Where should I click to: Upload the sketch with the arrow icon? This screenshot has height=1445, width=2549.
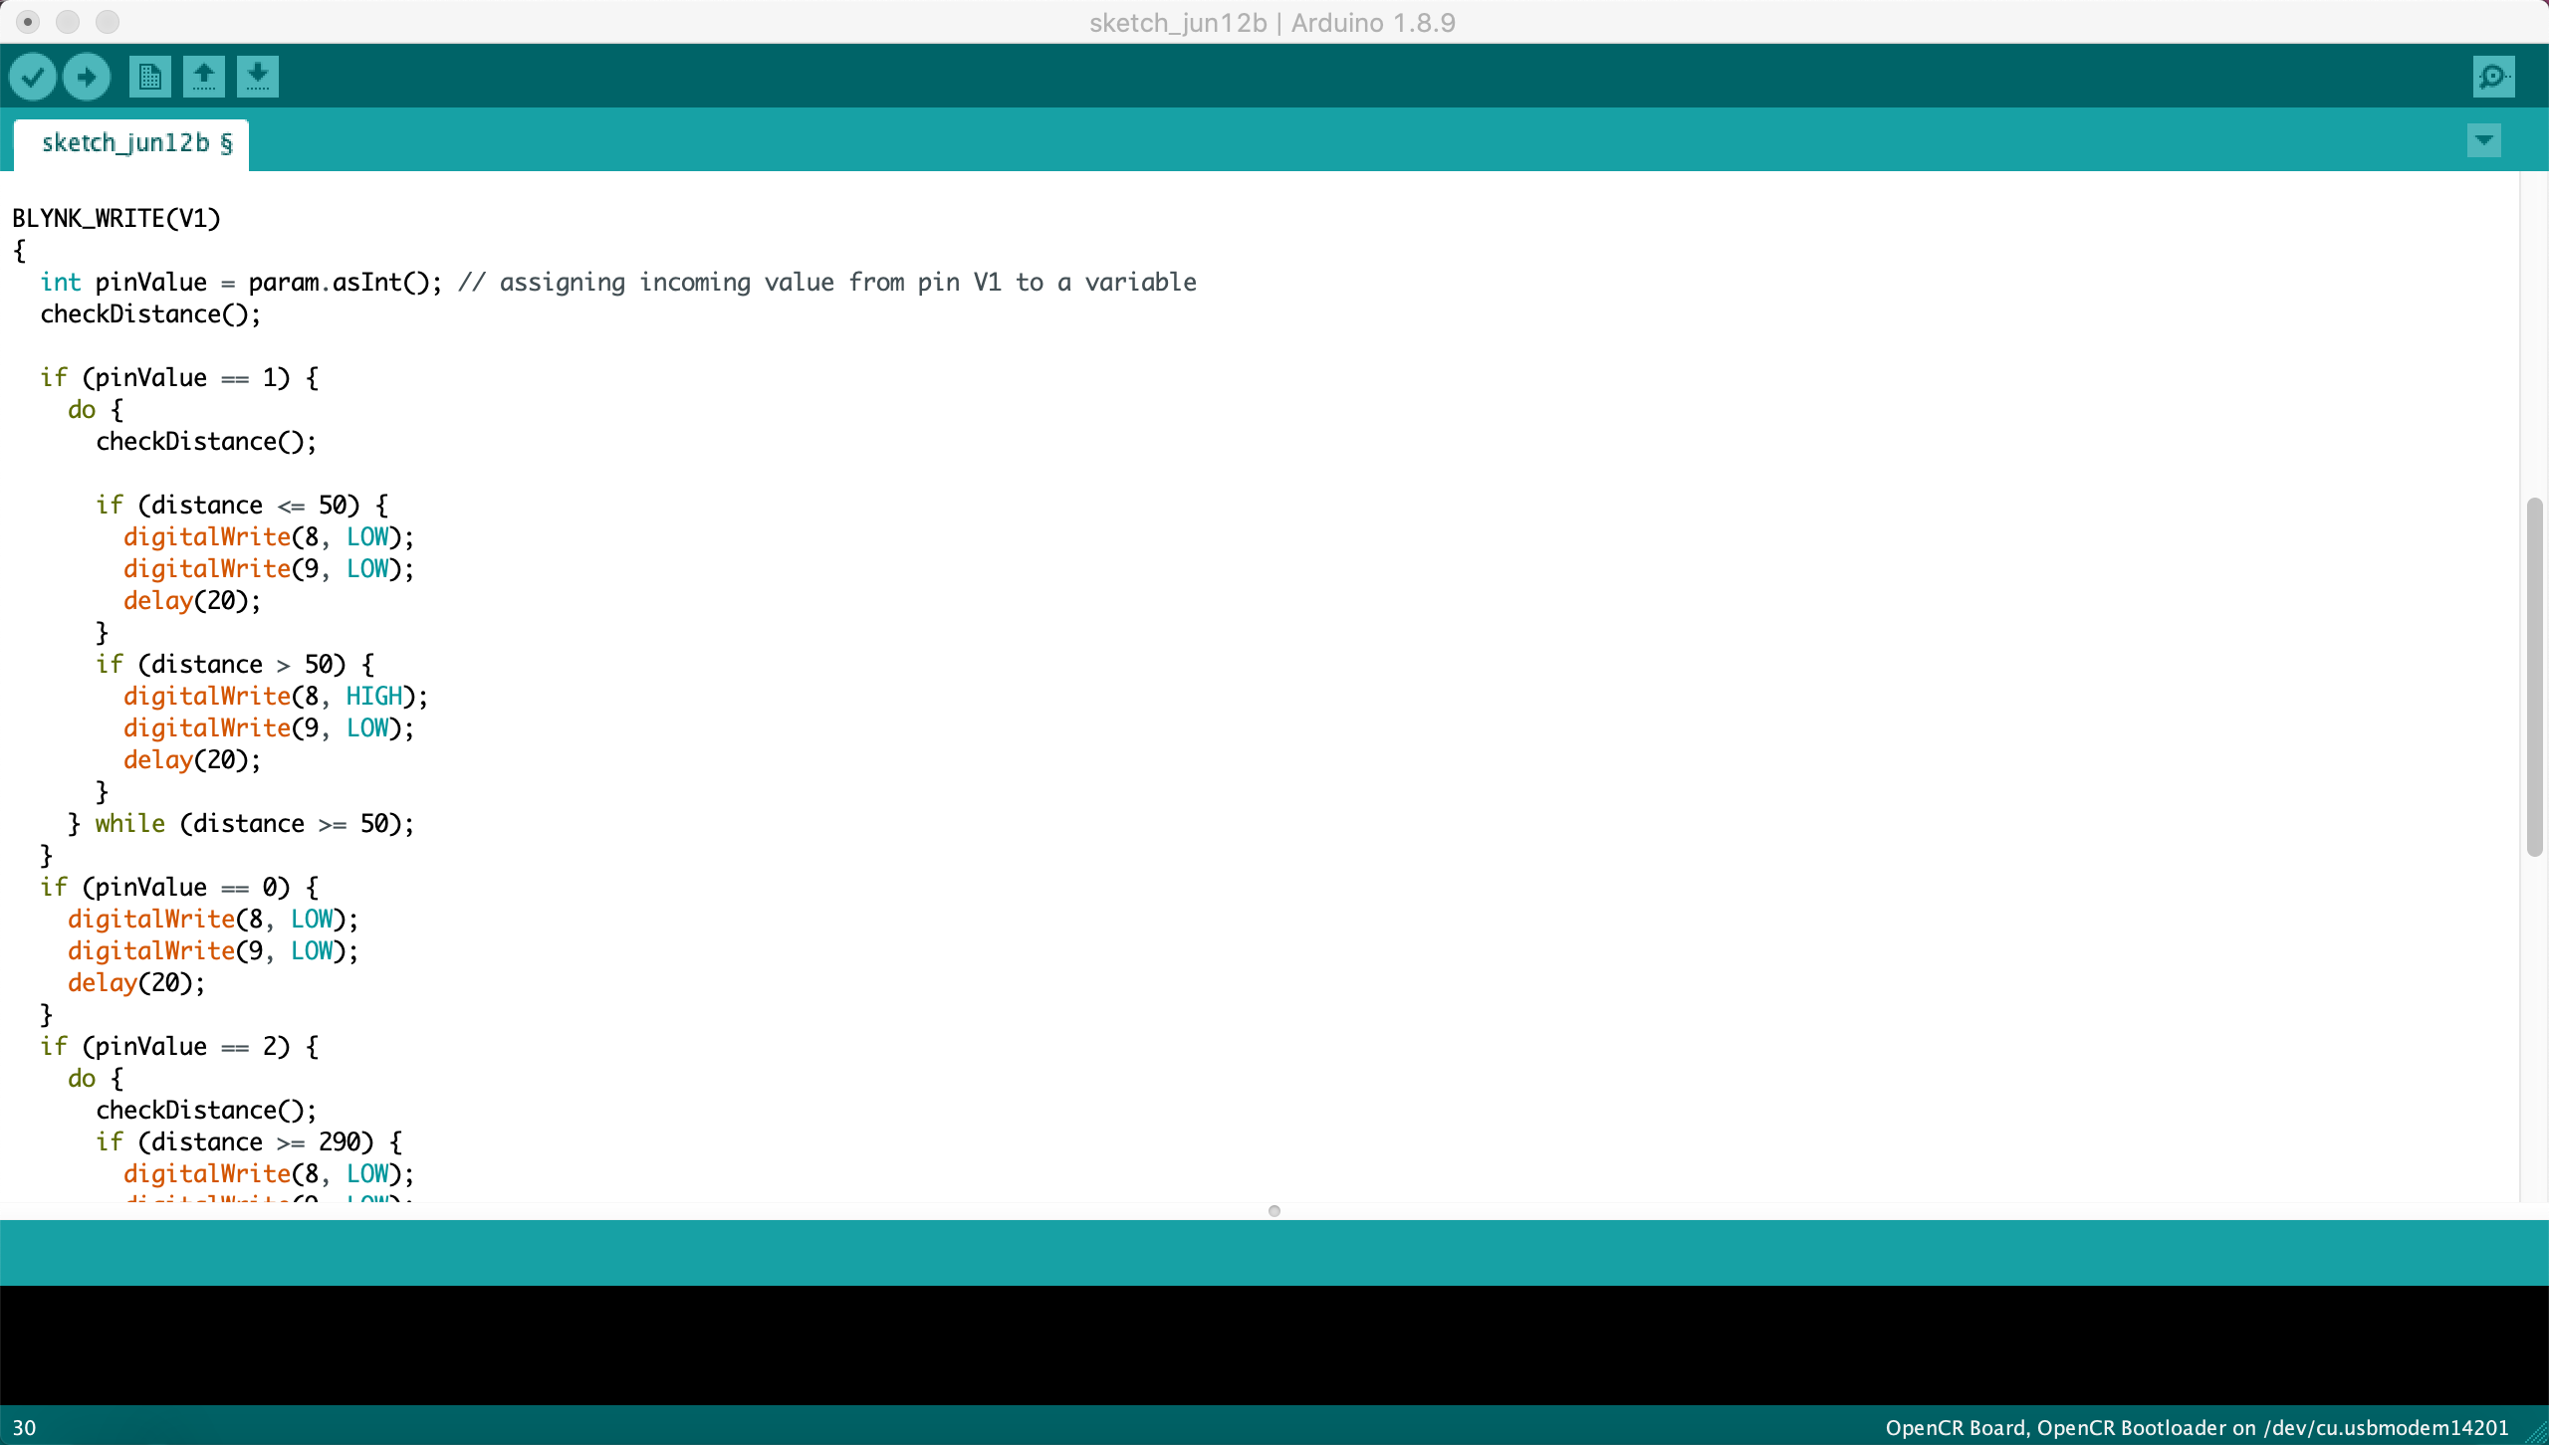click(x=87, y=76)
